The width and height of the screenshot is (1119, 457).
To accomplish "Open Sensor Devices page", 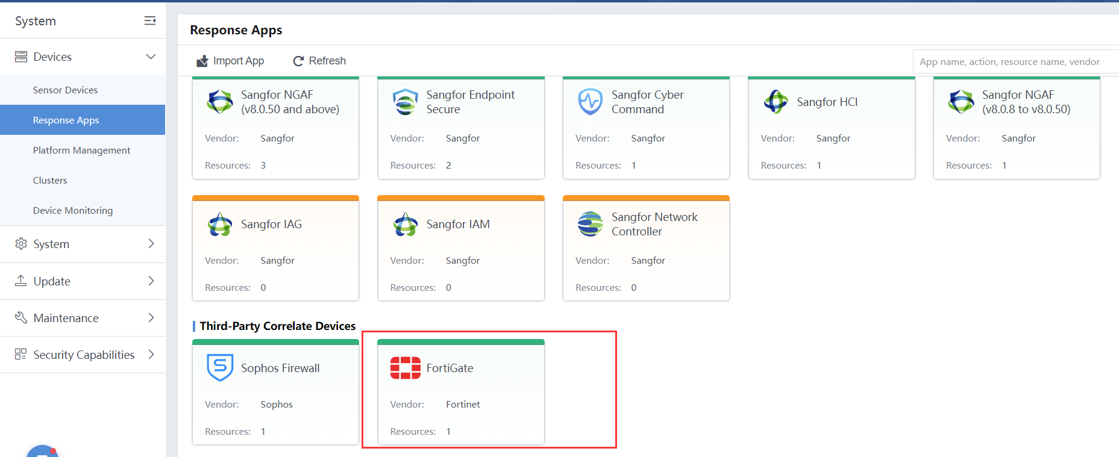I will point(83,90).
